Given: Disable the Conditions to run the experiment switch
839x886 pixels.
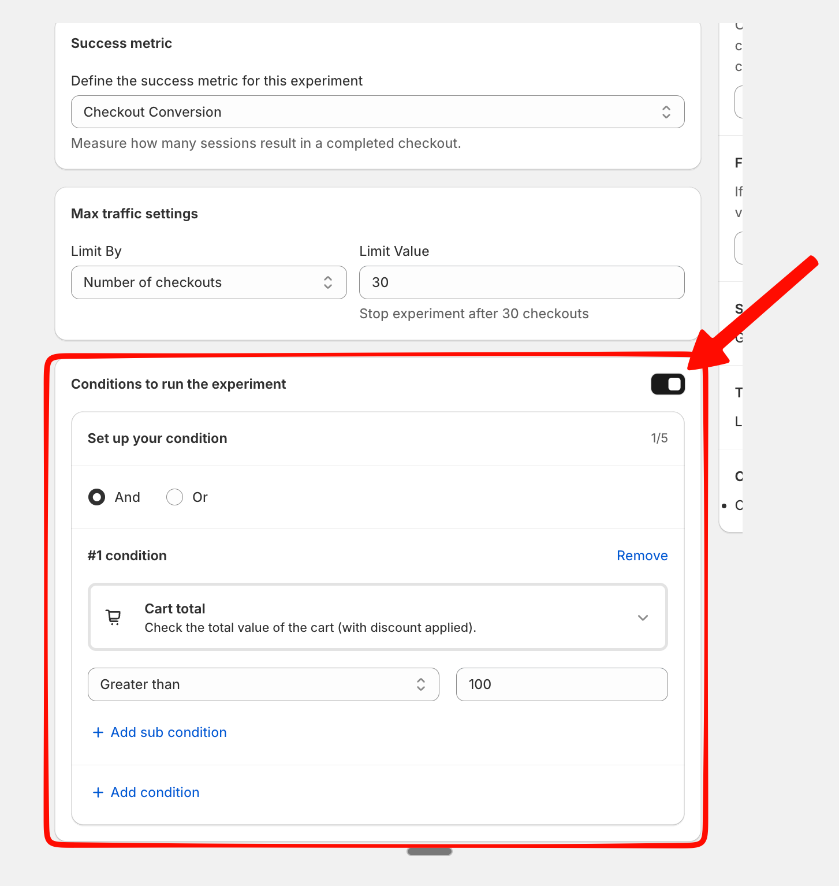Looking at the screenshot, I should tap(668, 385).
